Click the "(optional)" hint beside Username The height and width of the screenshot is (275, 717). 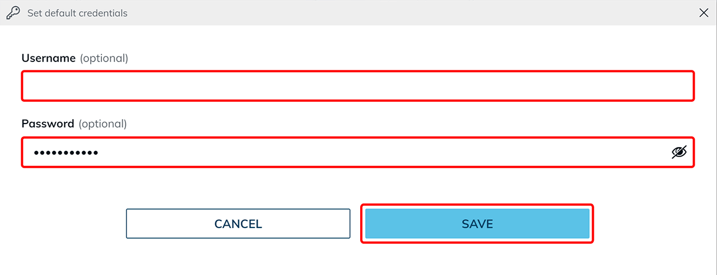[x=104, y=58]
